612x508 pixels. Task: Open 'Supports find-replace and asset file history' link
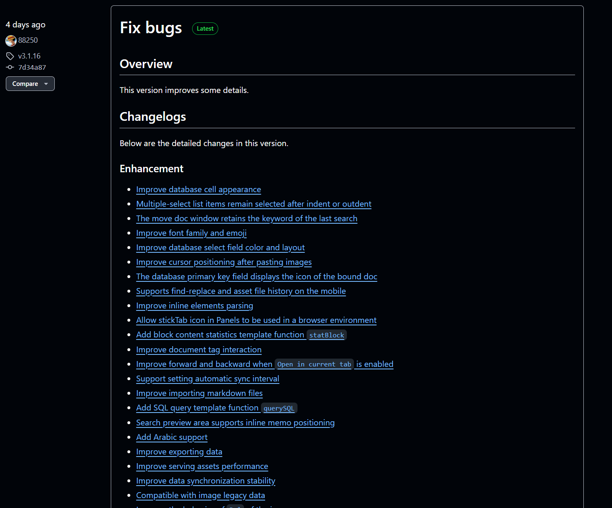coord(241,291)
